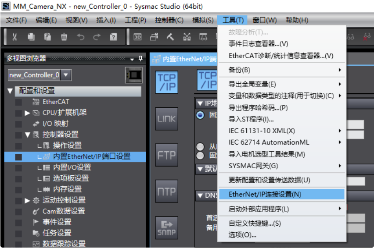Click 导入ST程序(I)... menu entry
Image resolution: width=374 pixels, height=248 pixels.
(282, 119)
